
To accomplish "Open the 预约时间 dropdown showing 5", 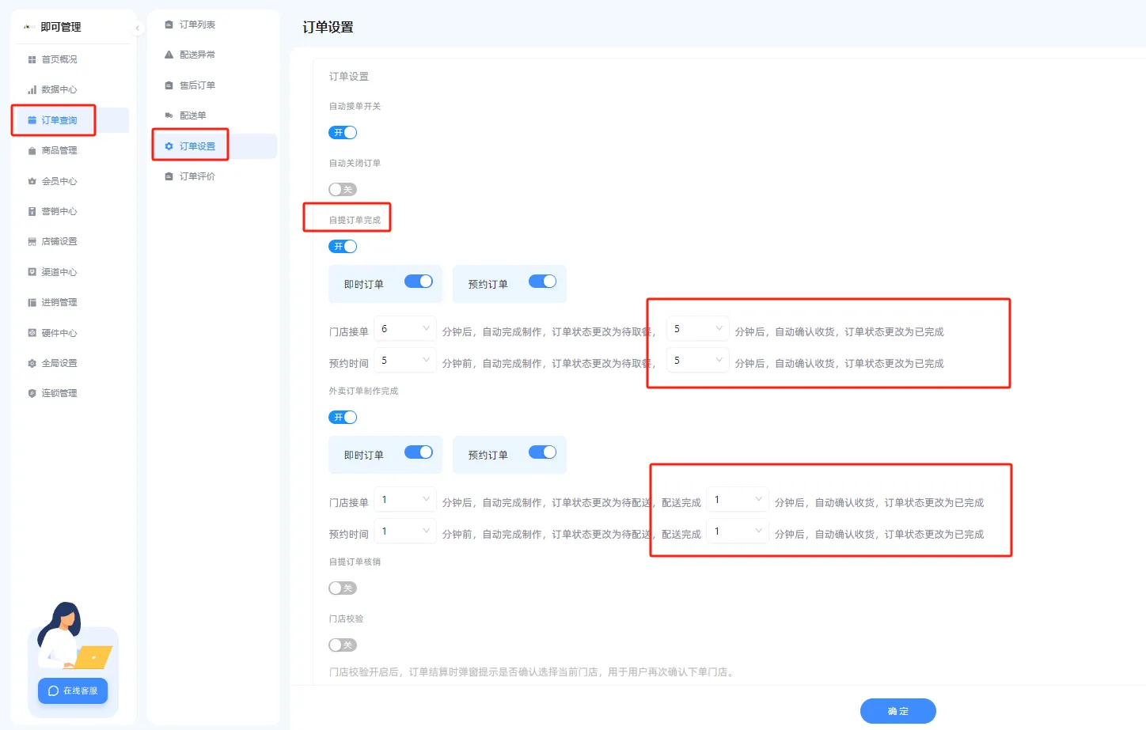I will pos(404,360).
